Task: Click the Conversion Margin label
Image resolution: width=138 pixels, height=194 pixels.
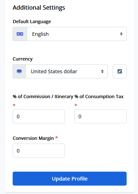Action: pos(33,138)
